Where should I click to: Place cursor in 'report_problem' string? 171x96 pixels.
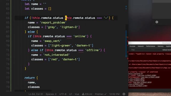tap(53, 22)
